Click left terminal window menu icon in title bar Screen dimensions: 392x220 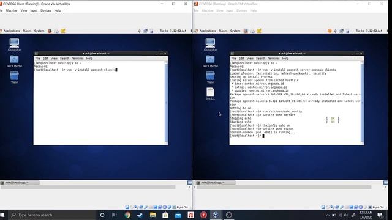coord(36,53)
